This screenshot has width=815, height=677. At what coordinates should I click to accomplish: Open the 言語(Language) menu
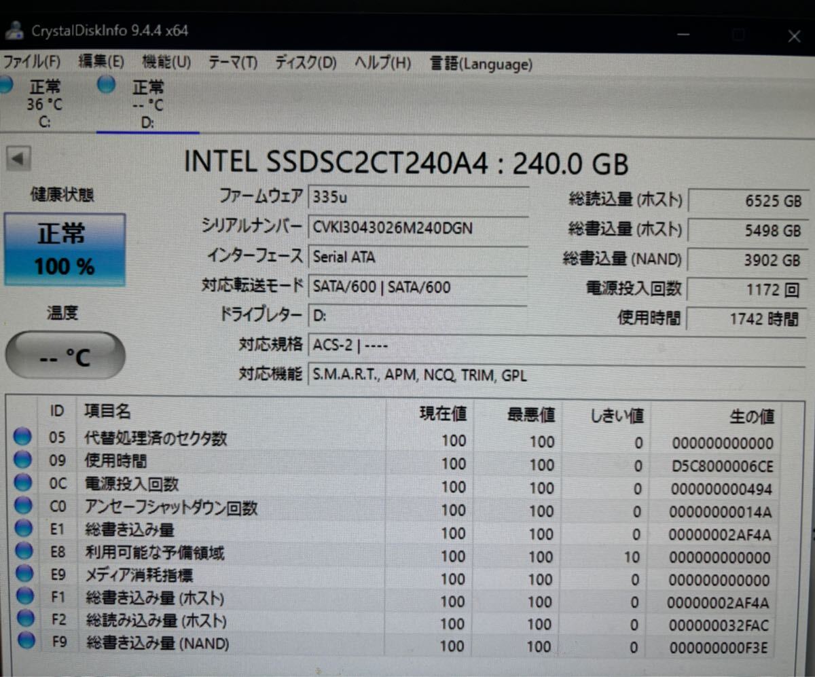481,65
